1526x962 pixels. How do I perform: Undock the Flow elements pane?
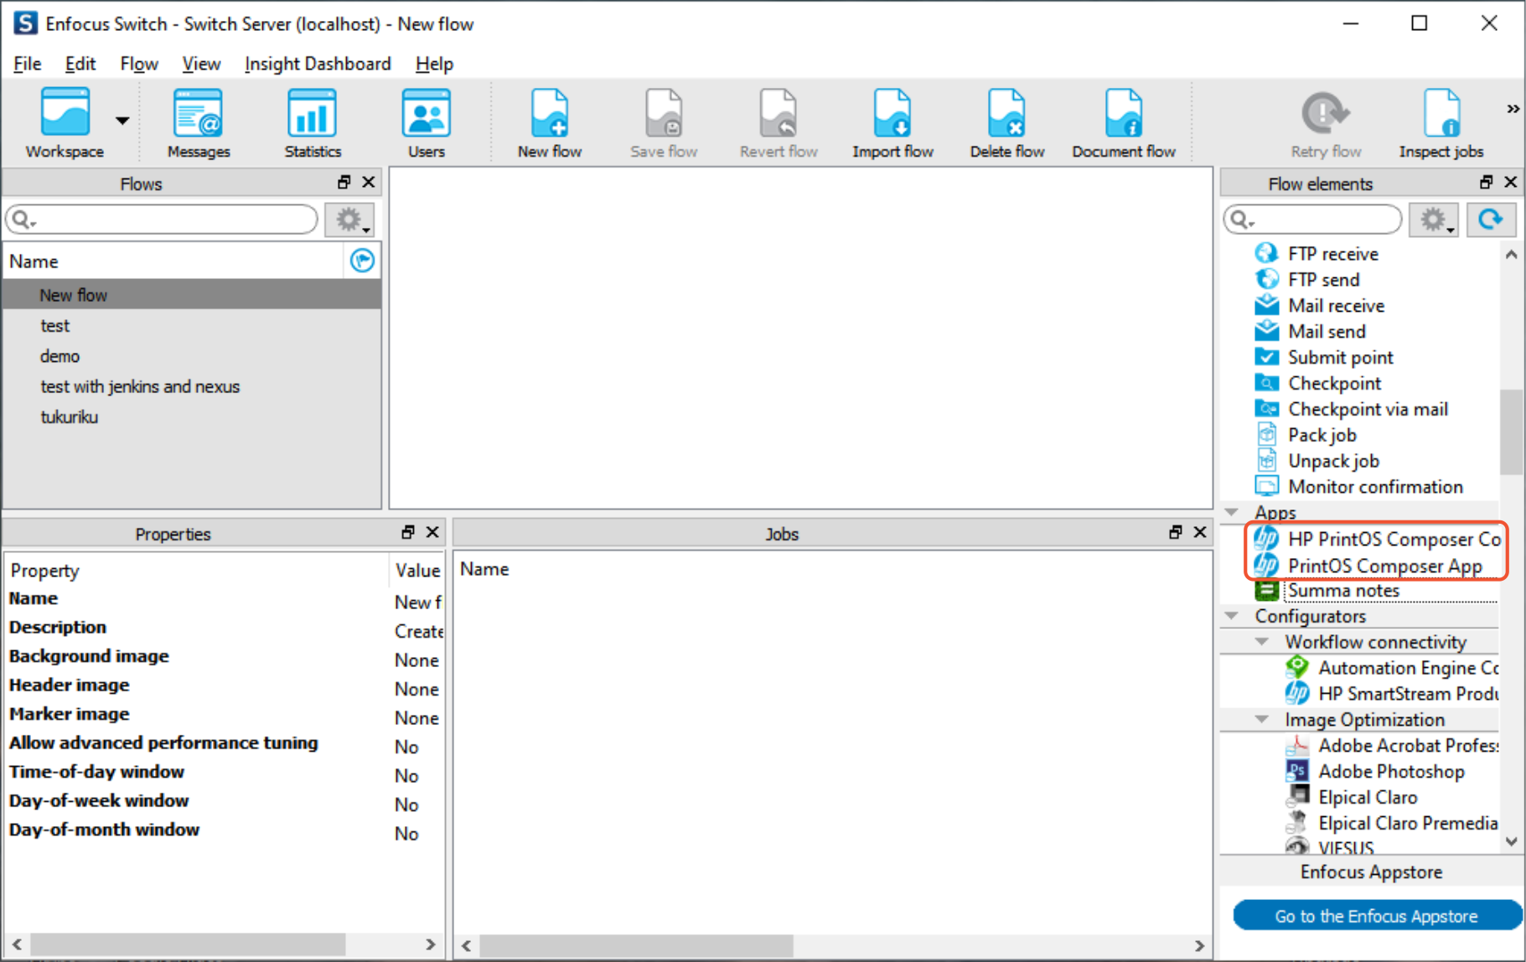1486,182
